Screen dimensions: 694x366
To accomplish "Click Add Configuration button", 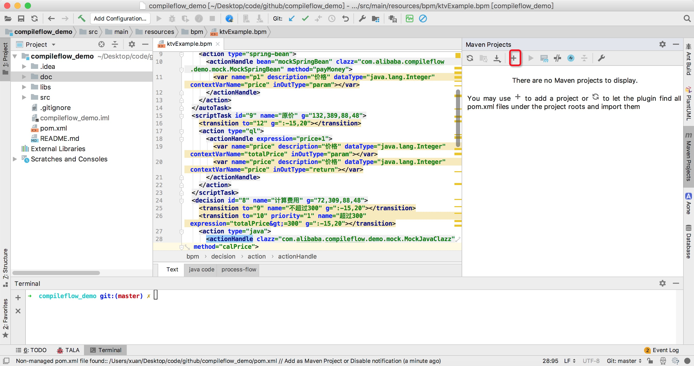I will click(x=120, y=19).
